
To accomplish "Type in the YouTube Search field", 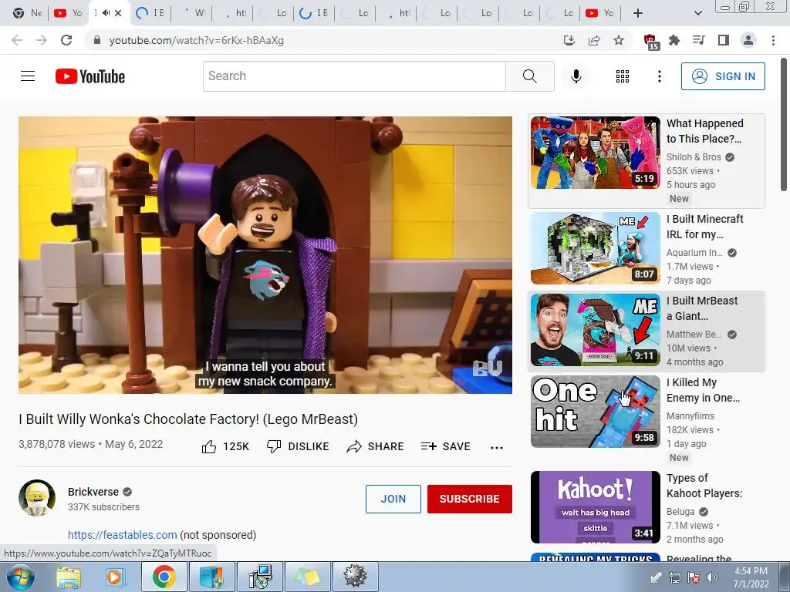I will [x=354, y=76].
